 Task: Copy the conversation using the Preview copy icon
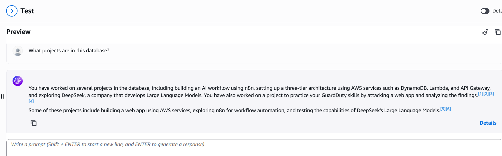coord(497,32)
